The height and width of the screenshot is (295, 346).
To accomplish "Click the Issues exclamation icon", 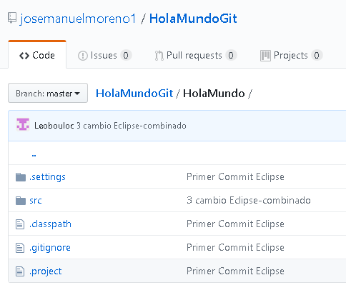I will (x=83, y=56).
